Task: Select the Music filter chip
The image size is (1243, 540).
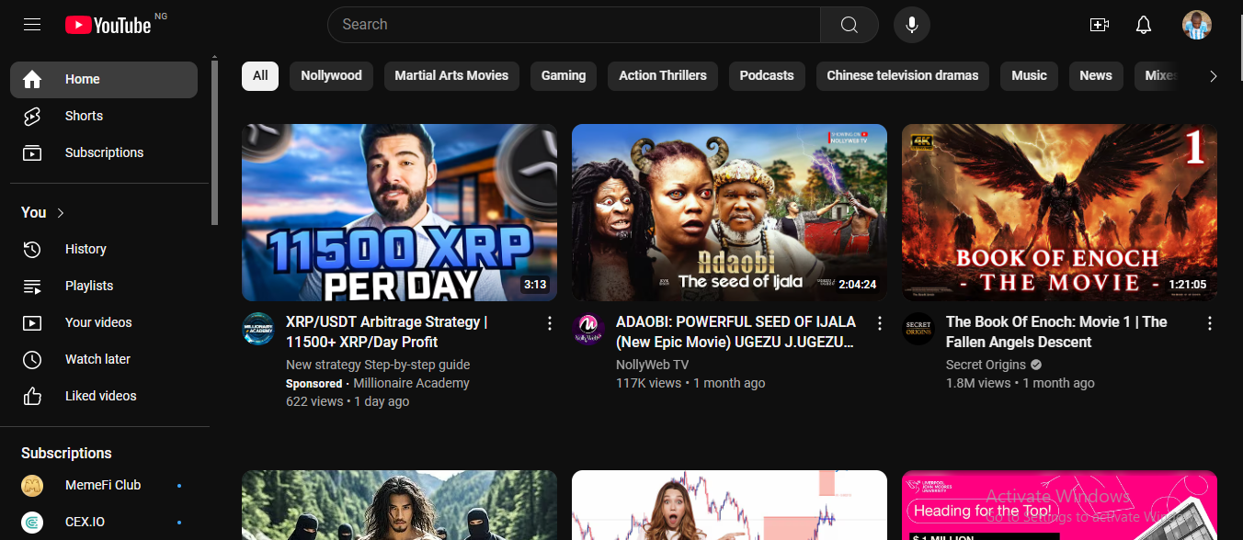Action: tap(1030, 76)
